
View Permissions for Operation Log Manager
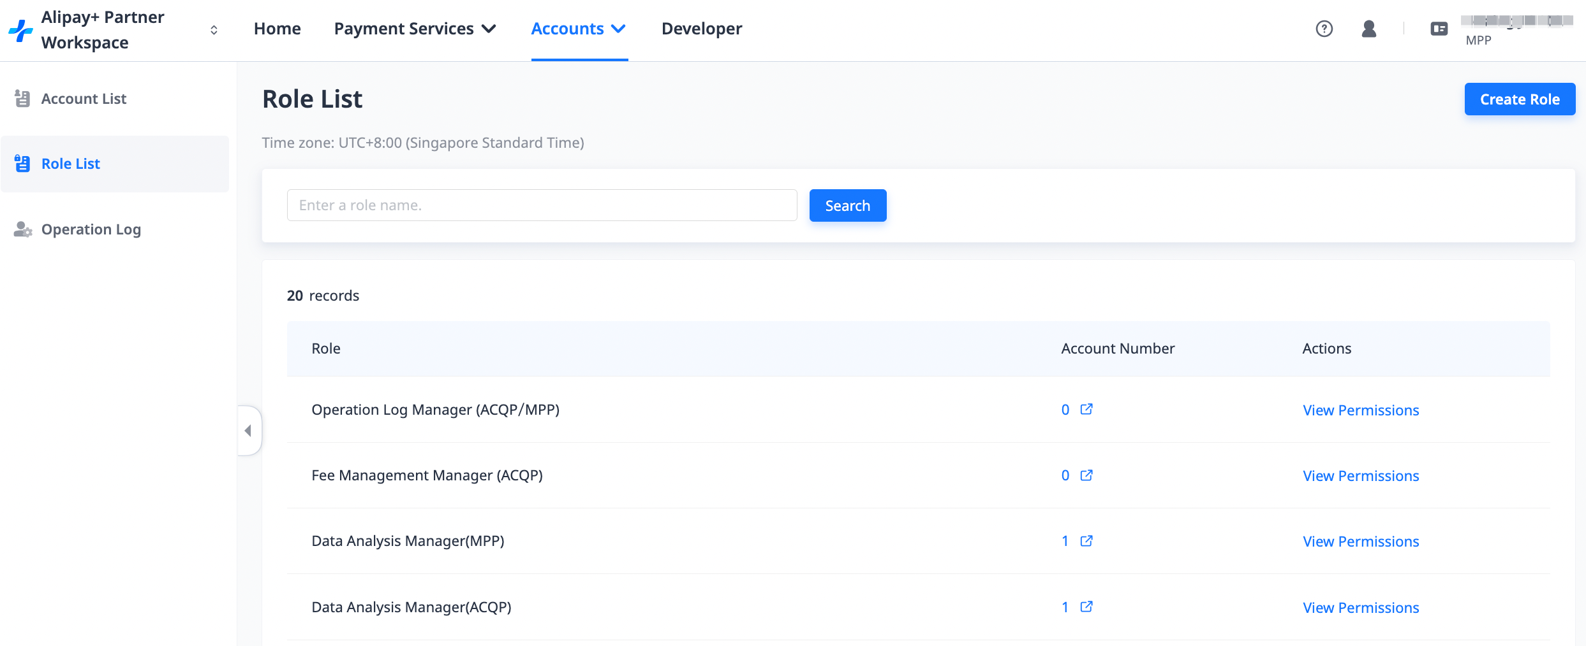(x=1360, y=410)
